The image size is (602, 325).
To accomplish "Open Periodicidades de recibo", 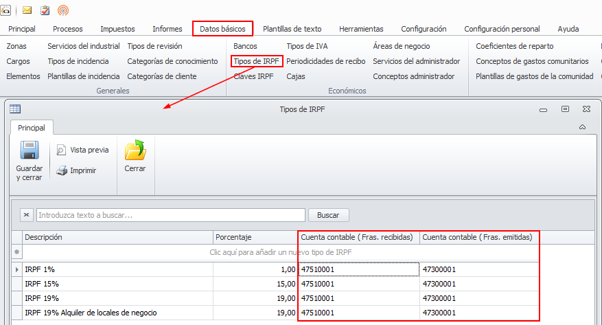I will (x=326, y=61).
